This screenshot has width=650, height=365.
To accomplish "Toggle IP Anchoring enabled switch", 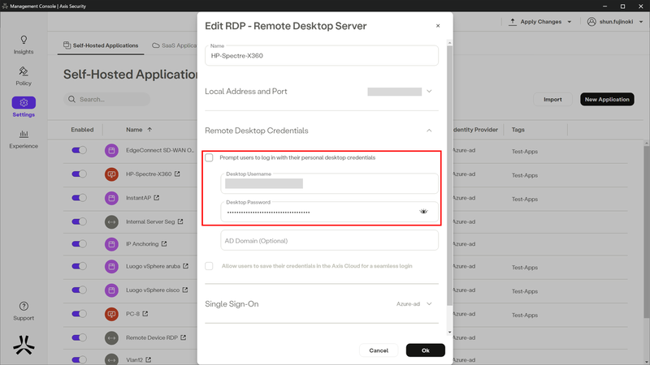I will [x=79, y=244].
